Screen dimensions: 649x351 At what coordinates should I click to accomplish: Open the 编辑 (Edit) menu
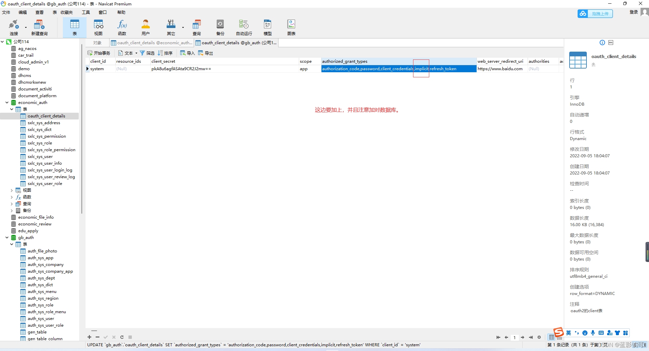[x=23, y=12]
